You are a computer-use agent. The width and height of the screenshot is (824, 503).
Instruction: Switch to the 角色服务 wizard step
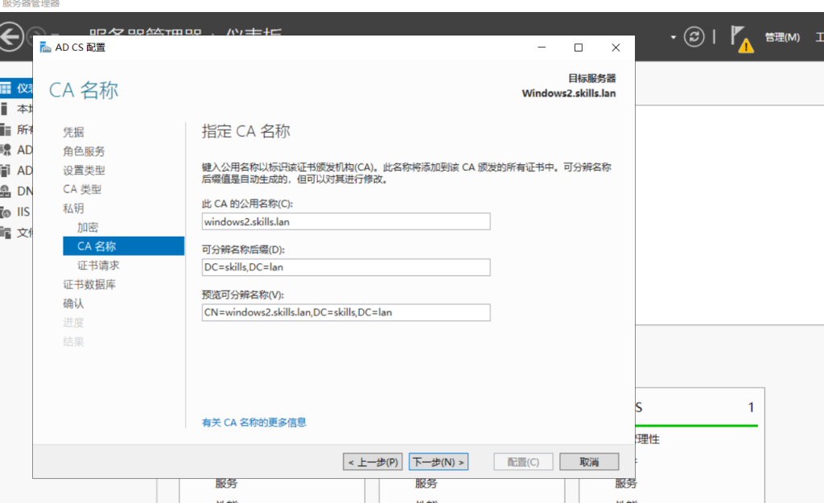point(84,151)
